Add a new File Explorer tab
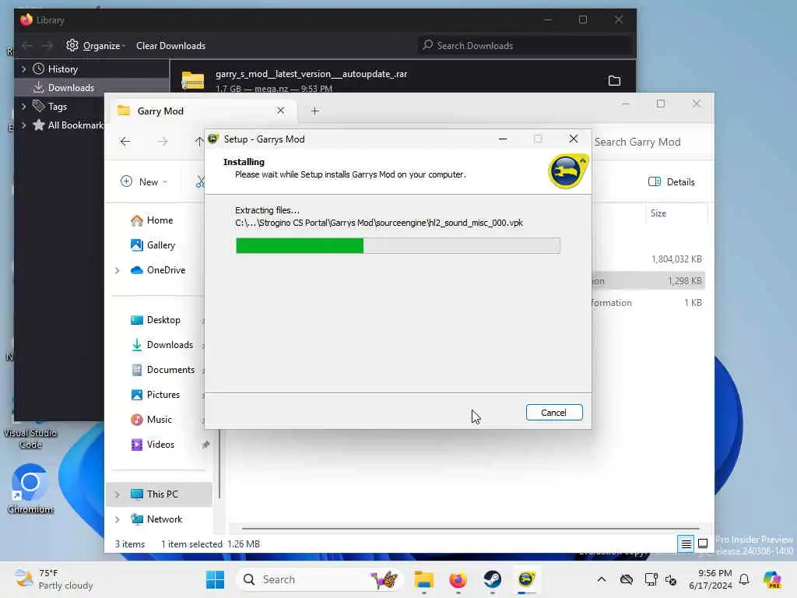797x598 pixels. point(315,111)
